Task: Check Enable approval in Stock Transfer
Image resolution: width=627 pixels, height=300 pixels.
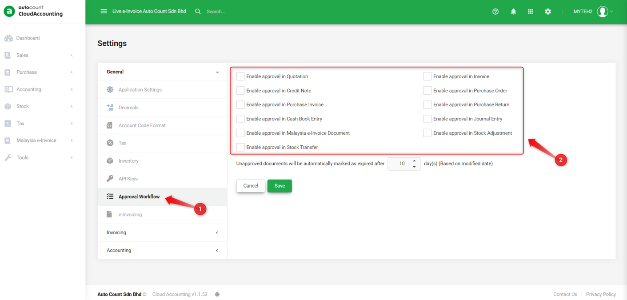Action: 240,147
